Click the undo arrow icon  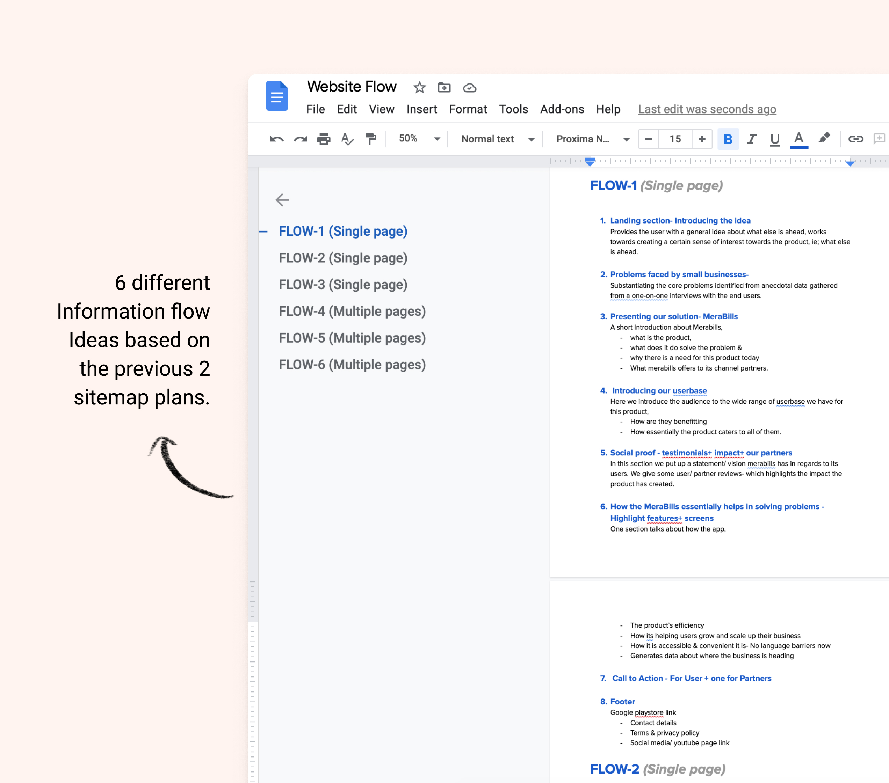point(277,139)
